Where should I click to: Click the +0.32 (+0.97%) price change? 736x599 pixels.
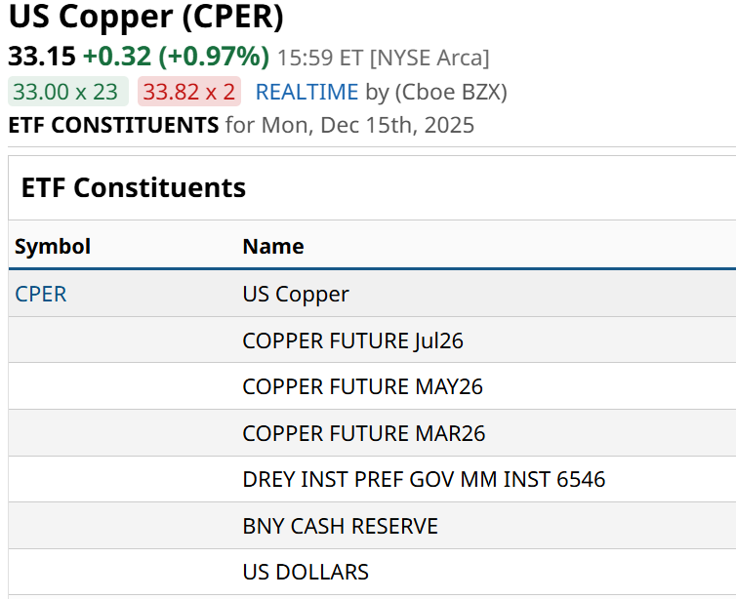[176, 57]
